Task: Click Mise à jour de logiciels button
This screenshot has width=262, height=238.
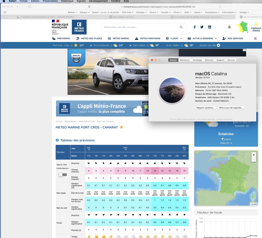Action: (x=231, y=108)
